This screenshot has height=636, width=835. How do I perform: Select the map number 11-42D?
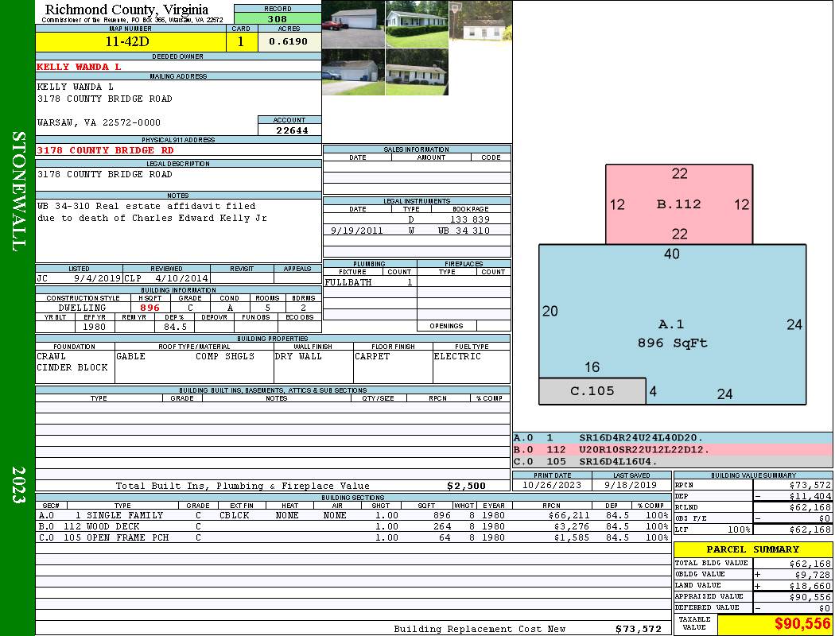tap(127, 41)
